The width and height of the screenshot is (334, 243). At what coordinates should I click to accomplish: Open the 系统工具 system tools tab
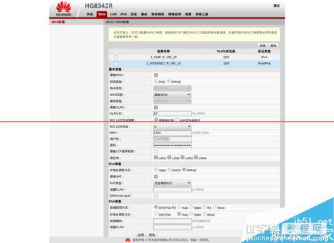pos(202,14)
